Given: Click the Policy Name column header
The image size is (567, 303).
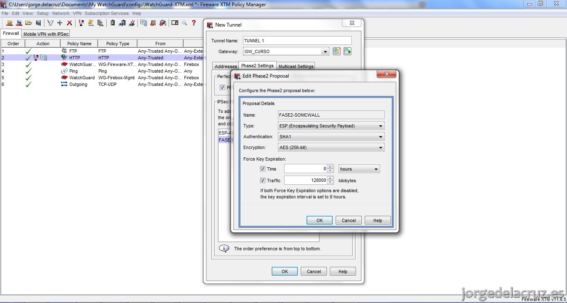Looking at the screenshot, I should click(79, 44).
